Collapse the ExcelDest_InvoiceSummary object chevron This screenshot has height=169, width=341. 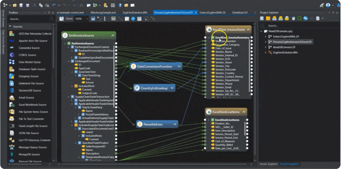coord(249,29)
